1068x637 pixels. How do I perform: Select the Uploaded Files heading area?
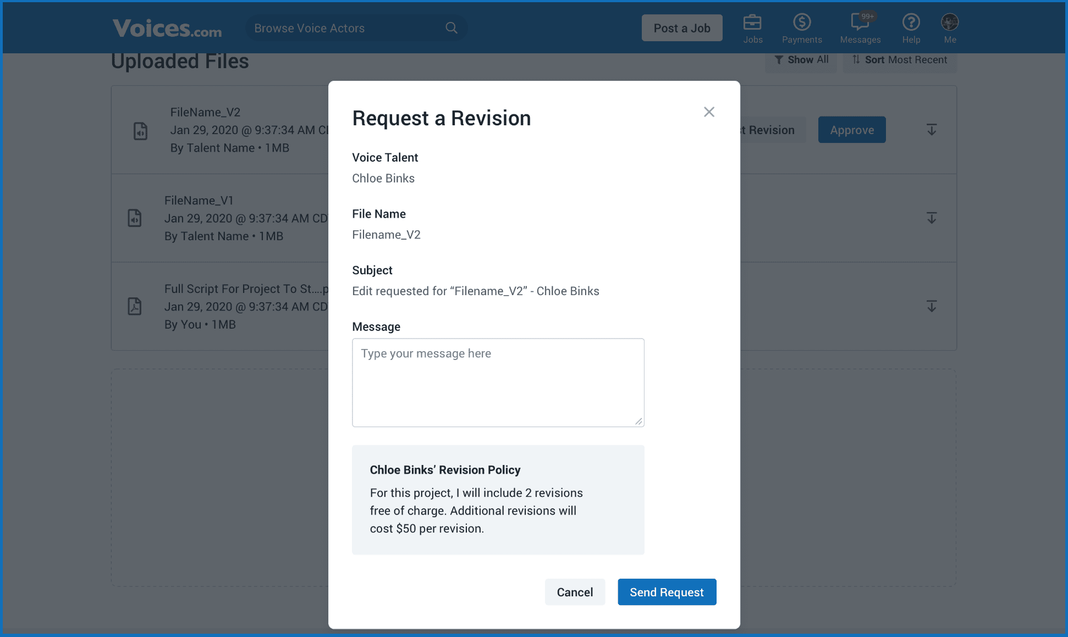180,61
